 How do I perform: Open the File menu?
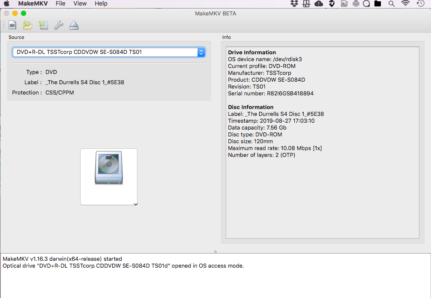60,3
